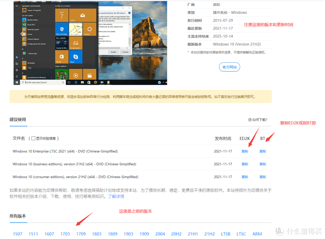
Task: Select version 21H2
Action: coord(209,234)
